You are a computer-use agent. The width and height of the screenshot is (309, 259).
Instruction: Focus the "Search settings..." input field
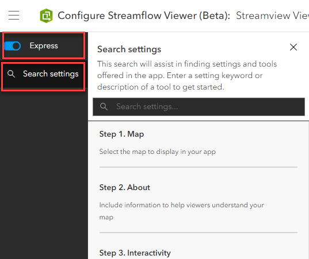pos(199,107)
